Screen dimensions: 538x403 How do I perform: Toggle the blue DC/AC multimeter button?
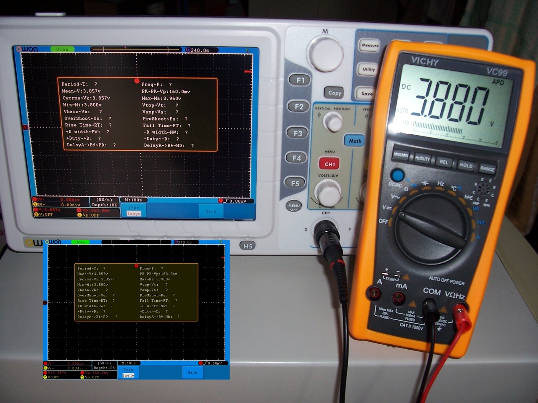(397, 175)
